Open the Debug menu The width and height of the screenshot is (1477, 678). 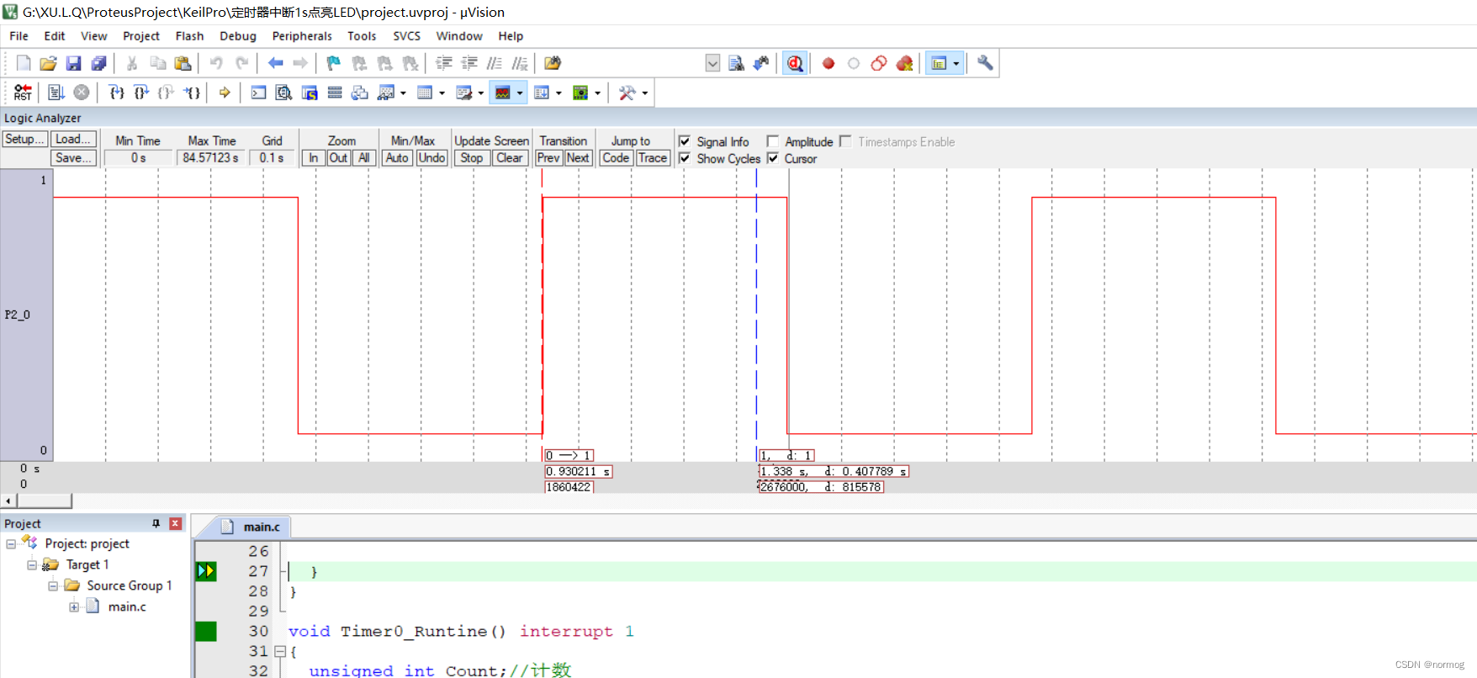[x=238, y=36]
